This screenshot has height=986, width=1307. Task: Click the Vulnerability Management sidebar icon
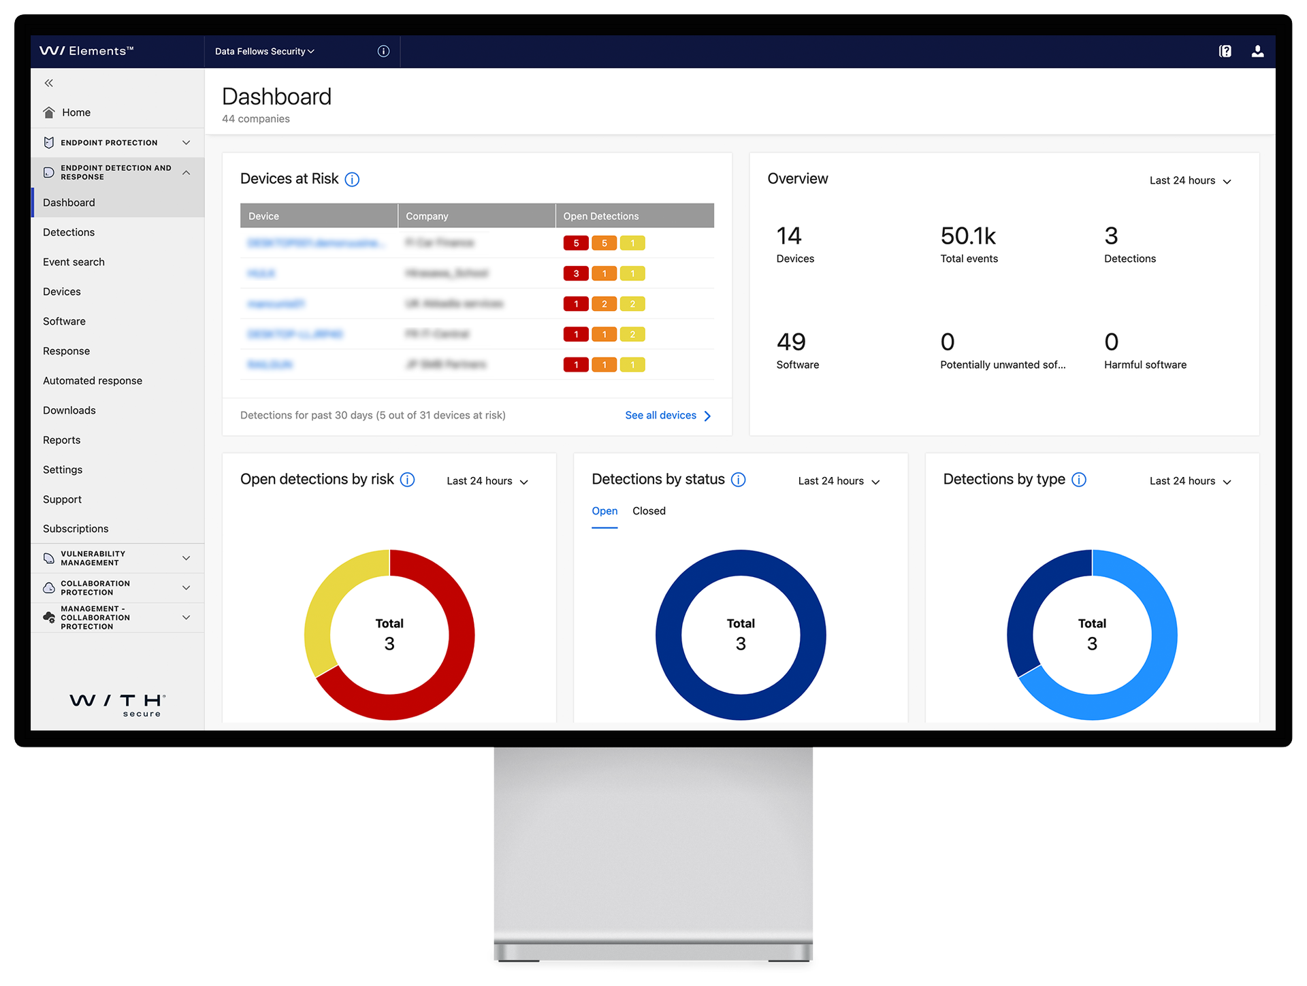[x=48, y=558]
